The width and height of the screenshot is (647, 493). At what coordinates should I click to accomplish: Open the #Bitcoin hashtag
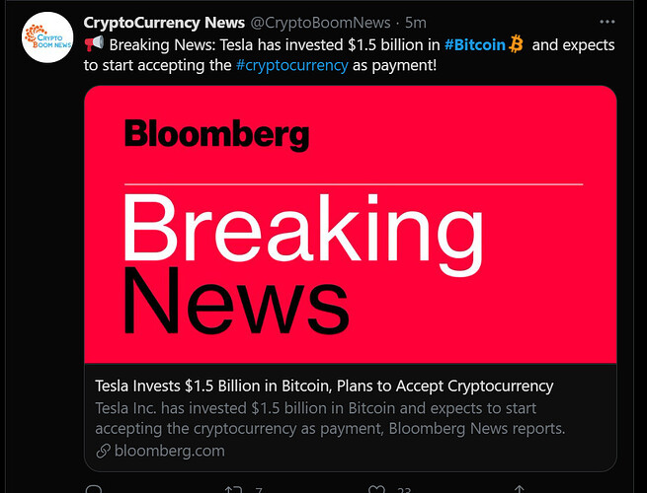click(474, 45)
